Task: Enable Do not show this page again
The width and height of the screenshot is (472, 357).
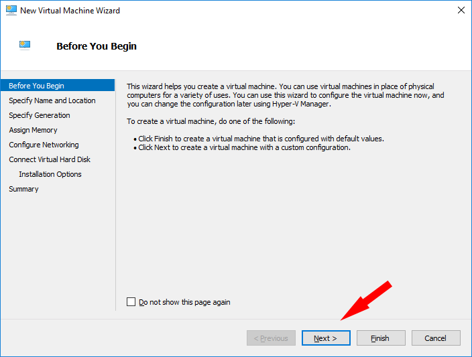Action: 131,301
